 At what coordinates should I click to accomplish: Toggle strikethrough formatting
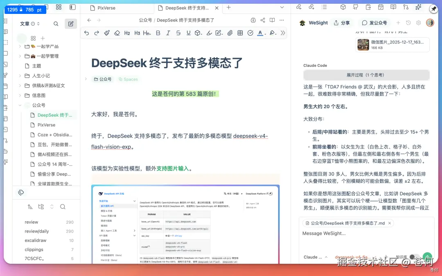tap(178, 33)
